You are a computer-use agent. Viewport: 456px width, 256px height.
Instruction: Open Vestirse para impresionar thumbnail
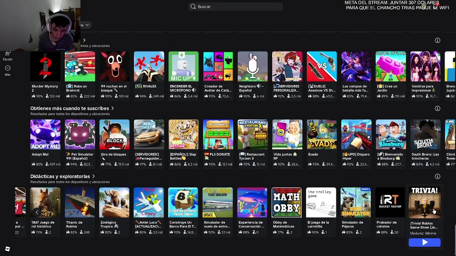(425, 66)
